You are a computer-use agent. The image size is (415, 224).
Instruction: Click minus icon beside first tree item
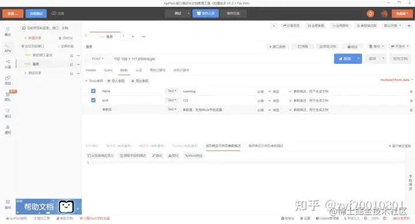pos(78,55)
